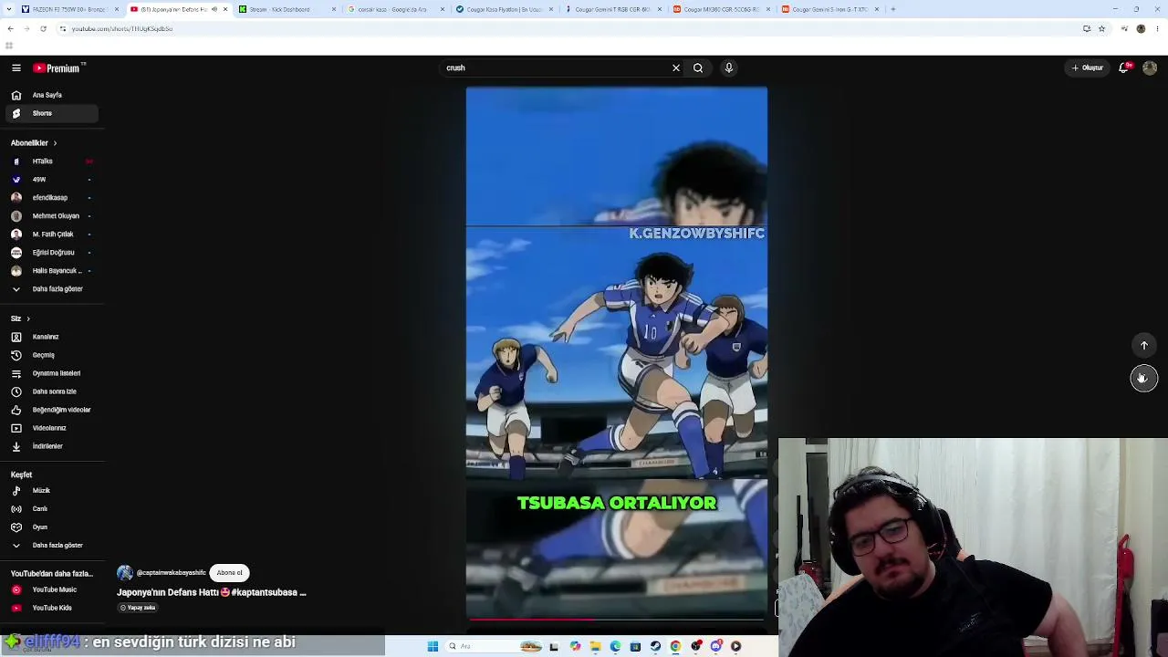Expand subscriptions with Daha fazla göster
This screenshot has height=657, width=1168.
[x=52, y=289]
